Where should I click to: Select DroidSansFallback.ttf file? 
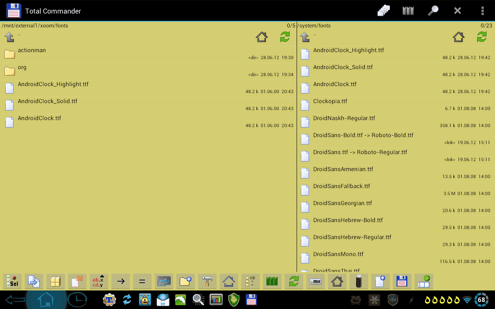[396, 190]
